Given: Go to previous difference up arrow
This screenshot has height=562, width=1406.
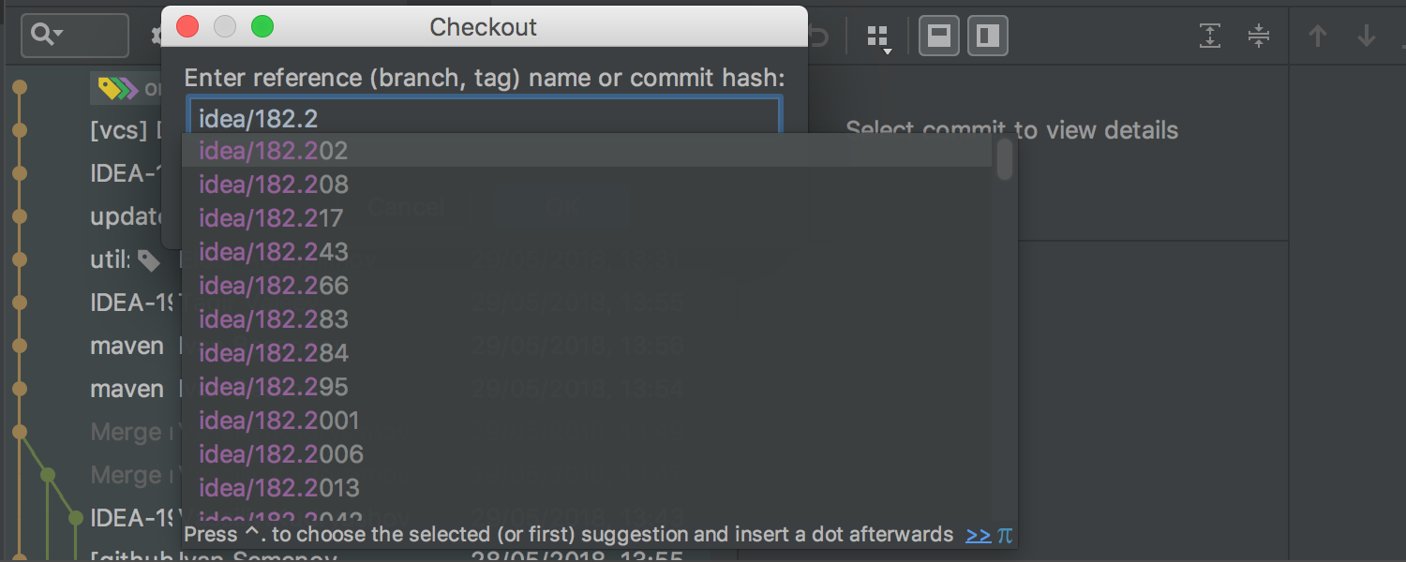Looking at the screenshot, I should point(1318,37).
